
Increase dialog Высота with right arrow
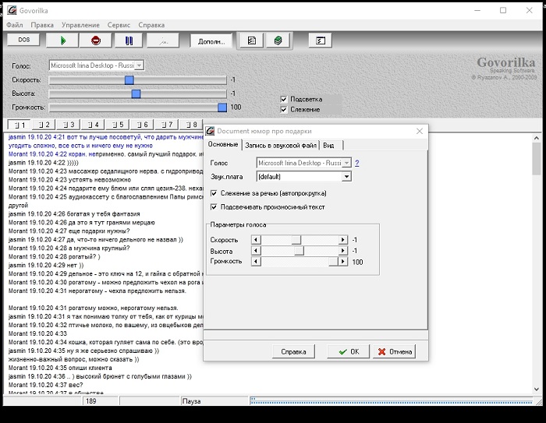coord(343,251)
